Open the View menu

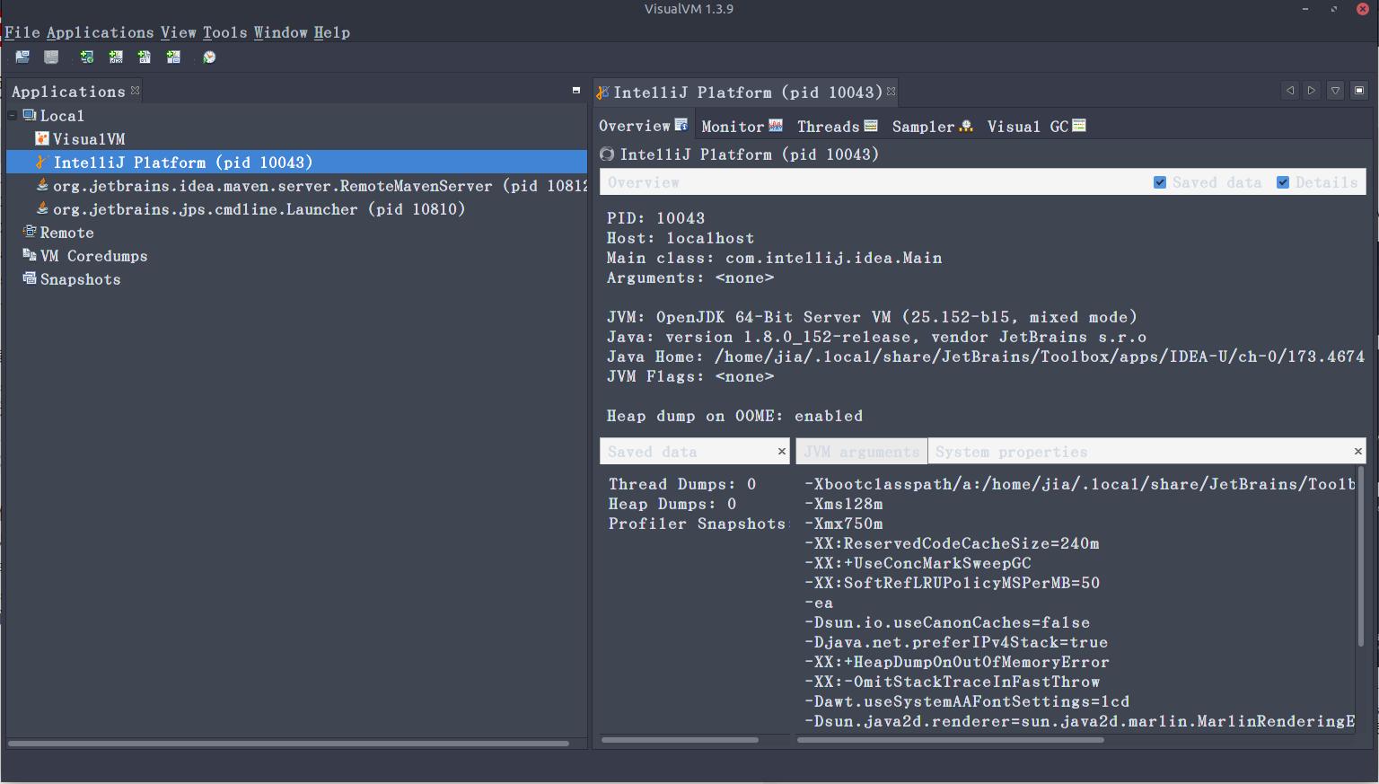[x=179, y=32]
